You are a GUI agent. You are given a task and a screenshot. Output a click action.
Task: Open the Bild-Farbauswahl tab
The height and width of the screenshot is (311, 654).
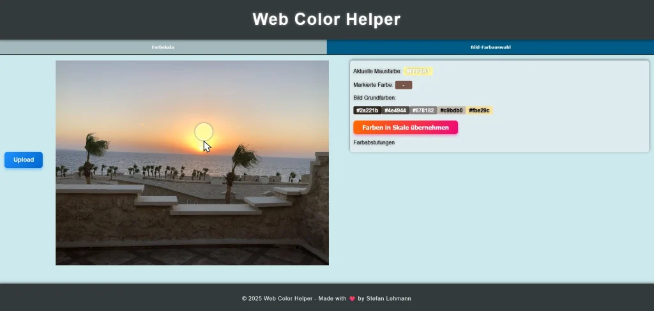(x=490, y=47)
